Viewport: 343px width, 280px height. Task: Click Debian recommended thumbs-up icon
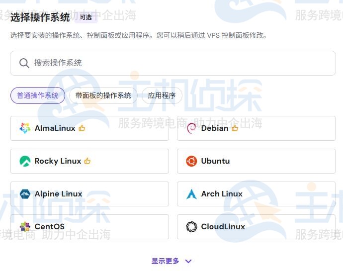[235, 128]
